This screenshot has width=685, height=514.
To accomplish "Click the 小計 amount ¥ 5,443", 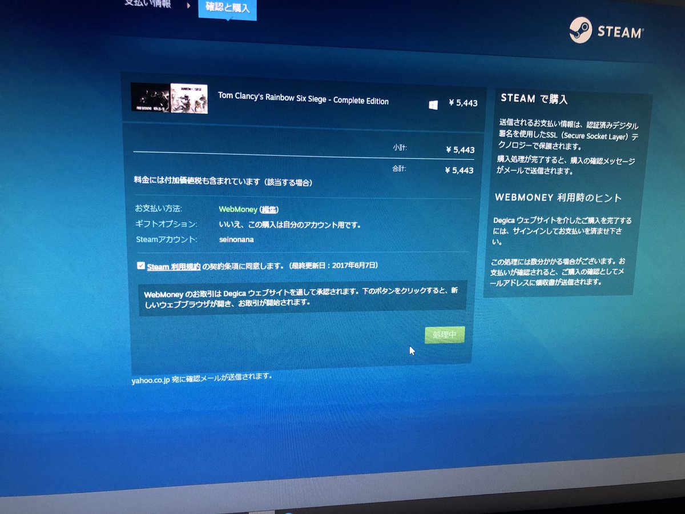I will (460, 150).
